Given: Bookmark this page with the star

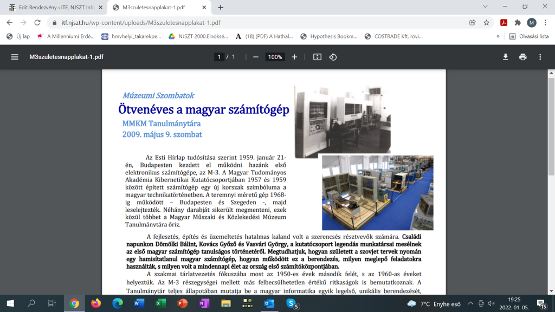Looking at the screenshot, I should click(486, 23).
